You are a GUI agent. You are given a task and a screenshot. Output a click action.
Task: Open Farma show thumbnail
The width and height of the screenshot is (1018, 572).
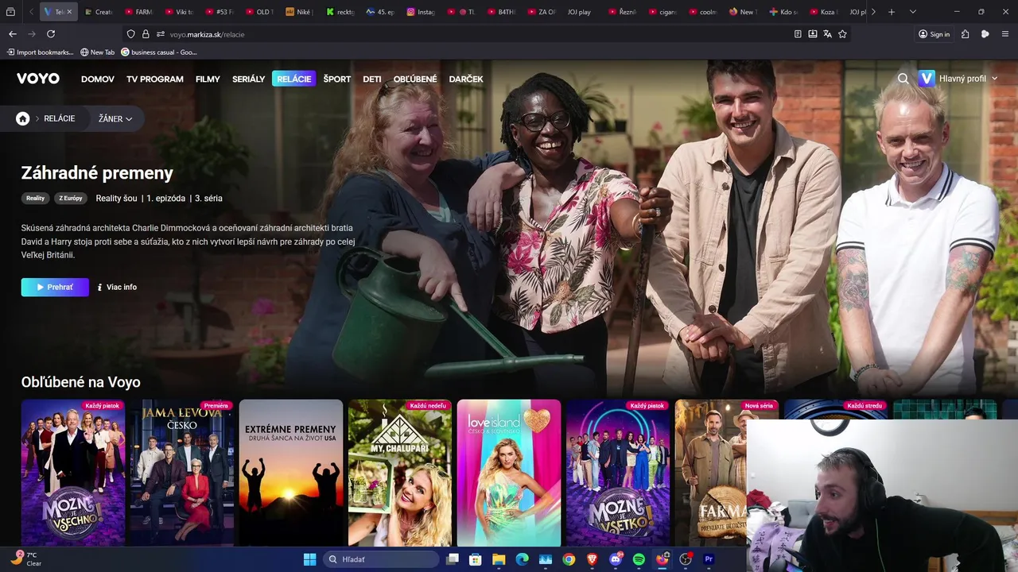(x=710, y=473)
